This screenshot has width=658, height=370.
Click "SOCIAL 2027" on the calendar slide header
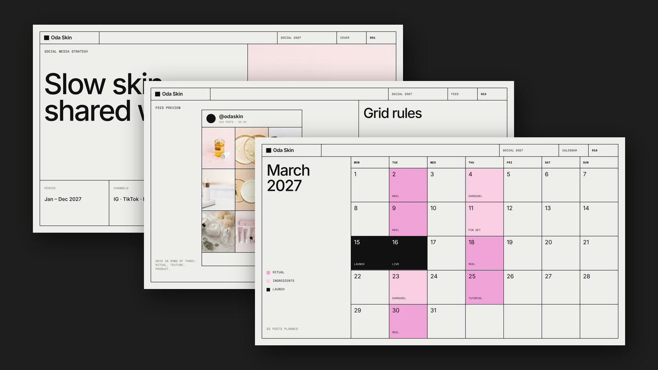click(x=513, y=150)
